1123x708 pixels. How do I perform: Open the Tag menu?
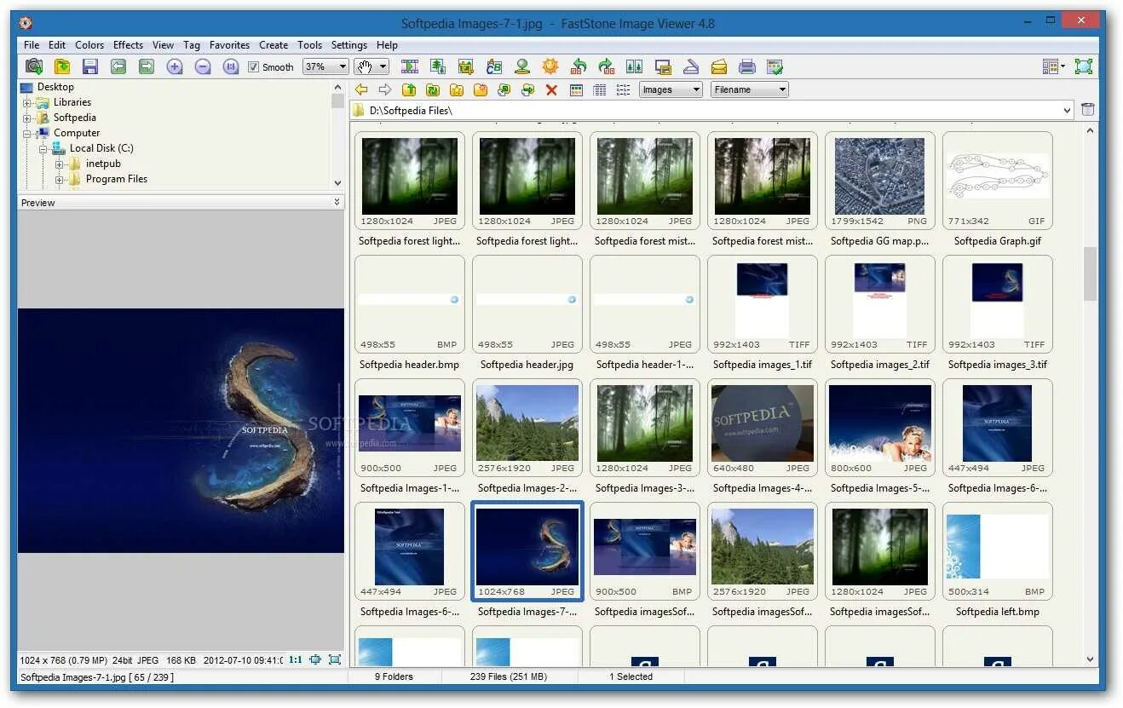(192, 45)
